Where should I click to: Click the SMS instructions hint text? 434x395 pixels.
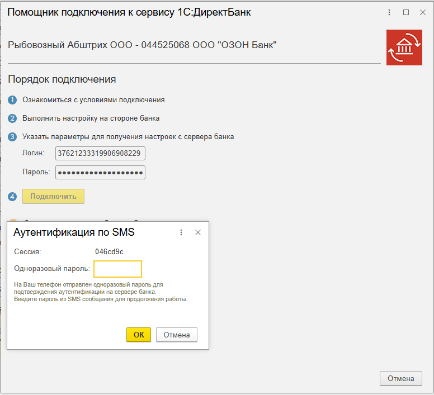tap(101, 292)
